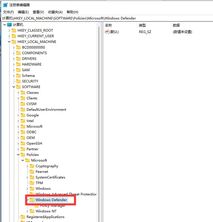This screenshot has height=222, width=213.
Task: Click the Intel folder icon
Action: pos(23,121)
